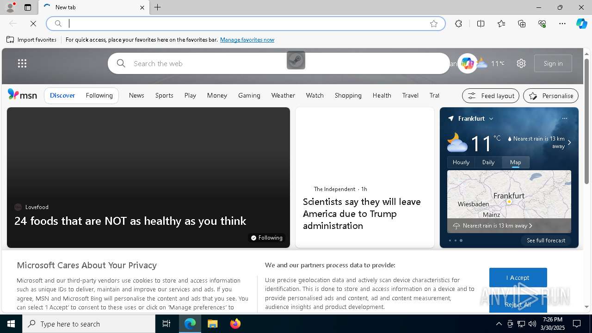Show hidden system tray icons

[499, 324]
